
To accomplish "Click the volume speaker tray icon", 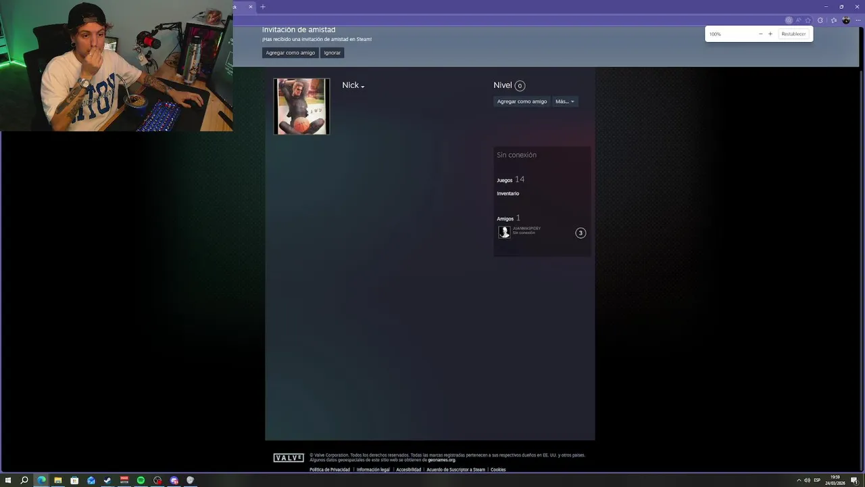I will click(x=807, y=480).
